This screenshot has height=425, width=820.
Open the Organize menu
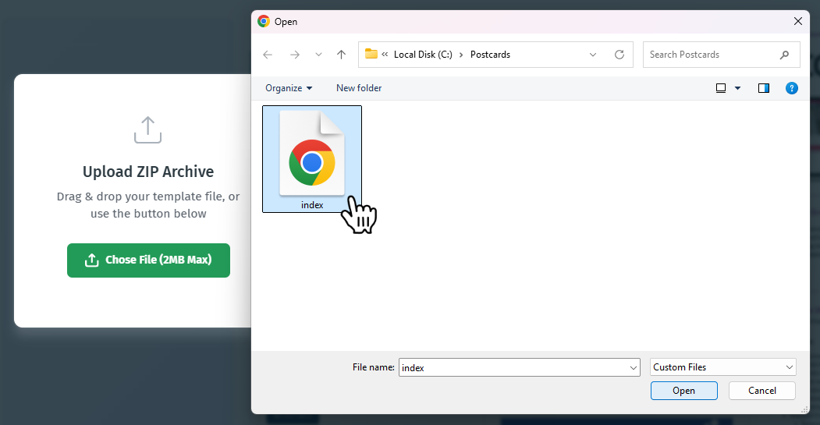(x=289, y=88)
